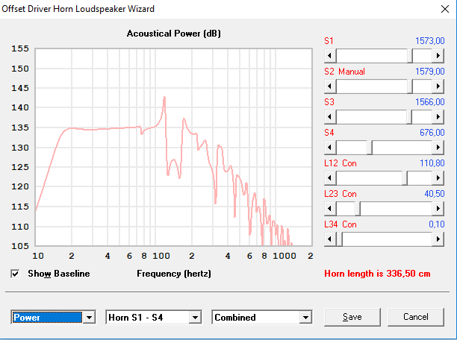Open the Horn S1 - S4 dropdown
Image resolution: width=457 pixels, height=340 pixels.
[195, 318]
